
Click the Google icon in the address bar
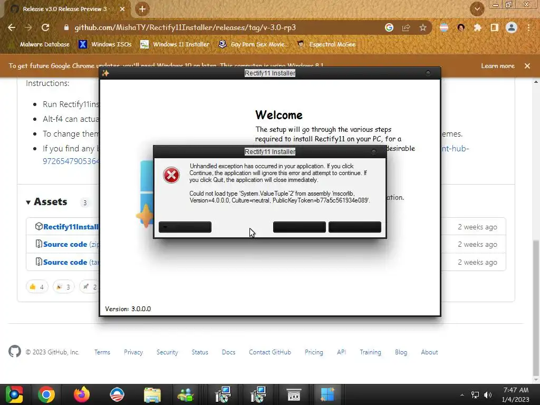click(x=389, y=27)
